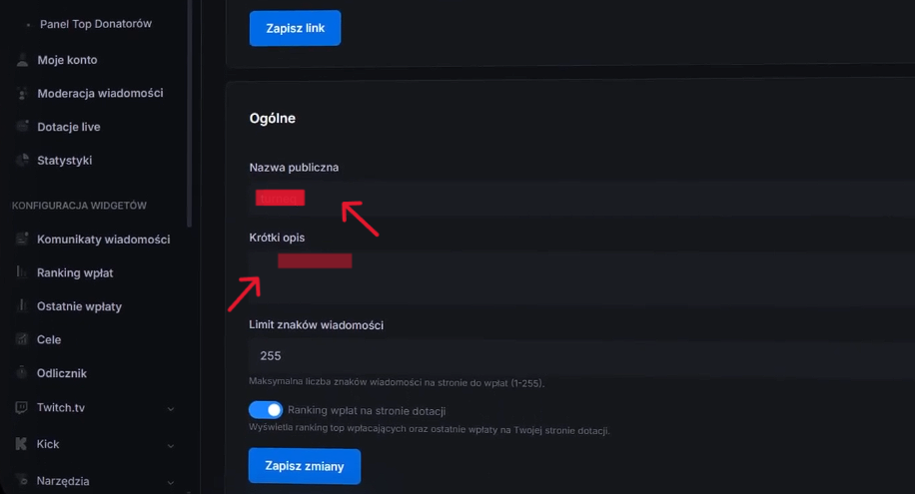The height and width of the screenshot is (494, 915).
Task: Expand the Twitch.tv submenu chevron
Action: click(x=171, y=409)
